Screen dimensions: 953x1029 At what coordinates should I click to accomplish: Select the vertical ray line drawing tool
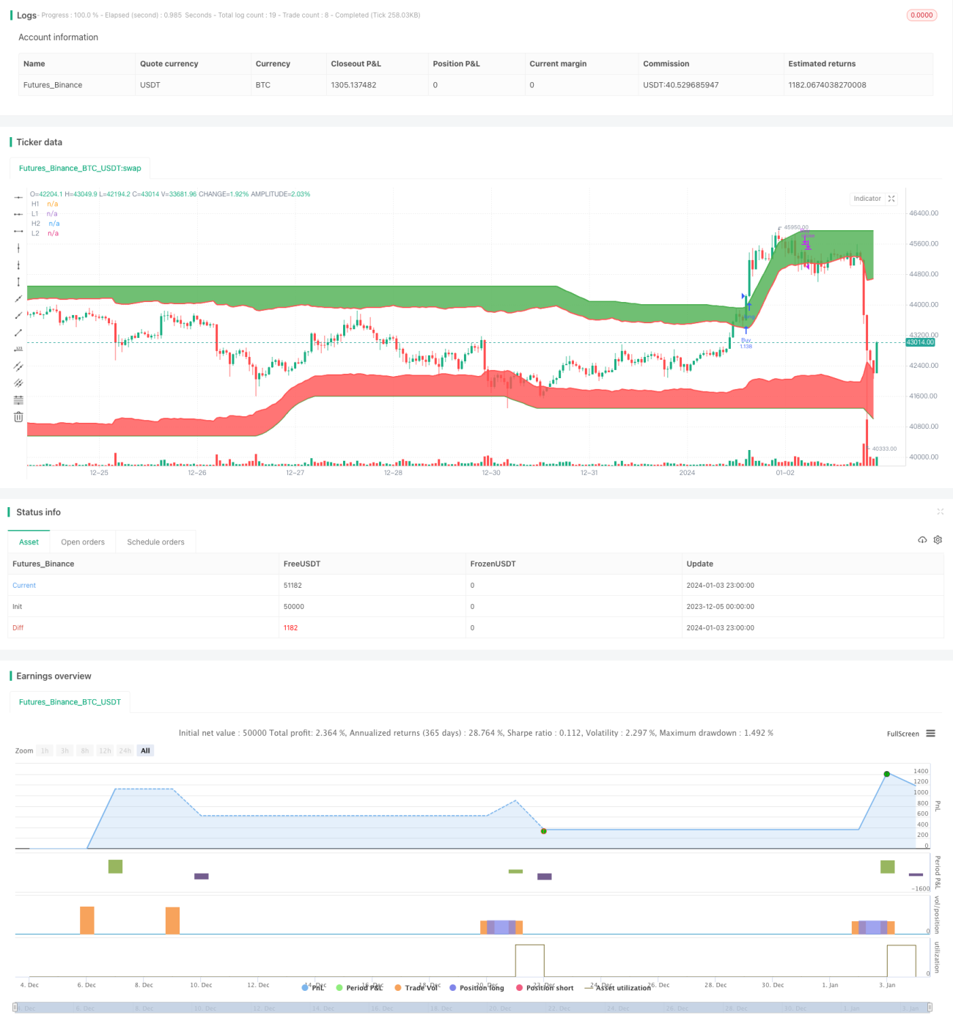[18, 265]
